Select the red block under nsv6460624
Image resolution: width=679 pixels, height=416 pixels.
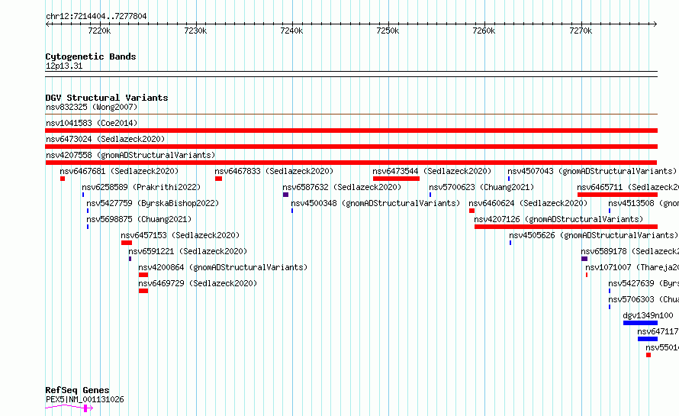point(471,211)
